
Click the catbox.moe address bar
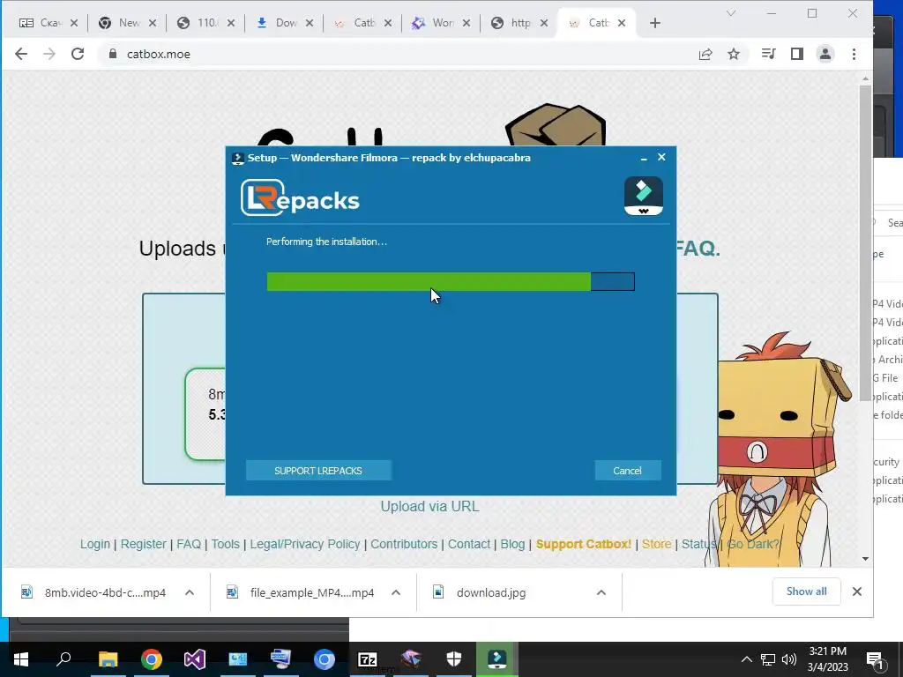click(x=398, y=54)
